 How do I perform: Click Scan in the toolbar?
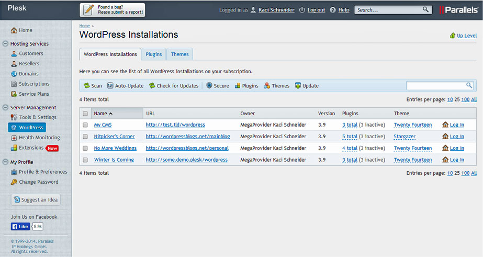(x=93, y=86)
